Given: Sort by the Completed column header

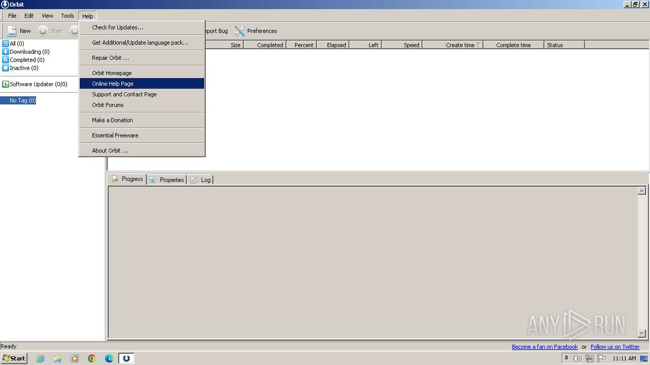Looking at the screenshot, I should click(265, 45).
